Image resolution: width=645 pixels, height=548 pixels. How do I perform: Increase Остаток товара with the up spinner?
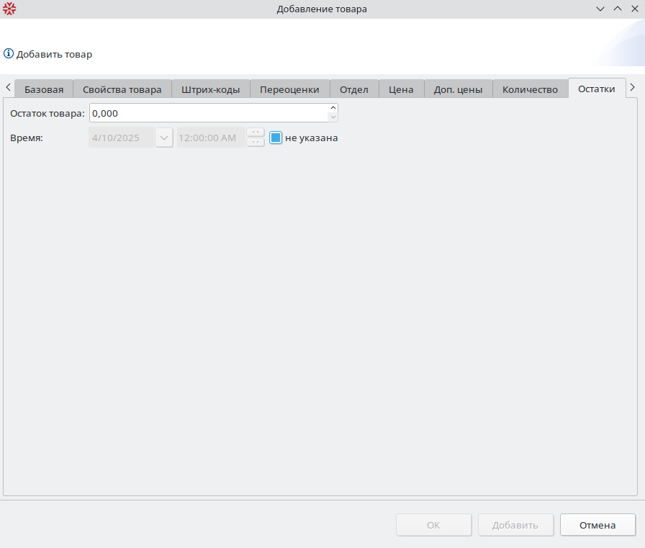[333, 109]
